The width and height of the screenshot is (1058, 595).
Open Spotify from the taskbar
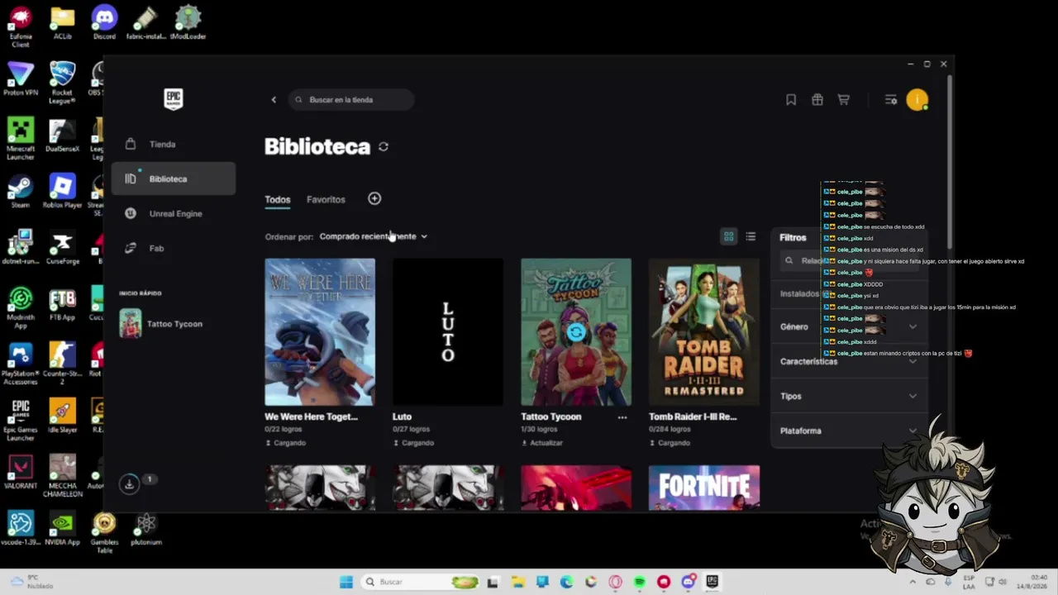click(x=639, y=582)
